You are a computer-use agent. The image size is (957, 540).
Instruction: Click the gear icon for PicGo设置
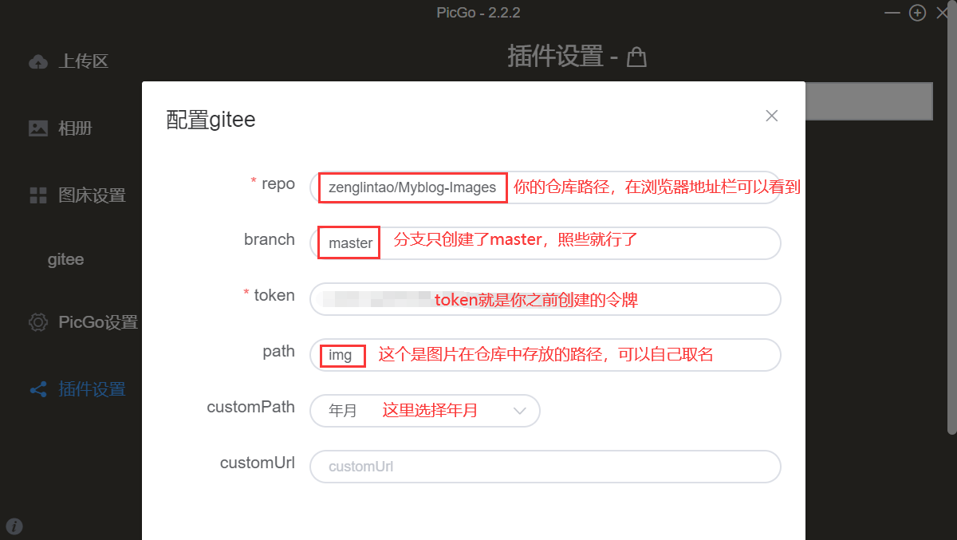(38, 322)
